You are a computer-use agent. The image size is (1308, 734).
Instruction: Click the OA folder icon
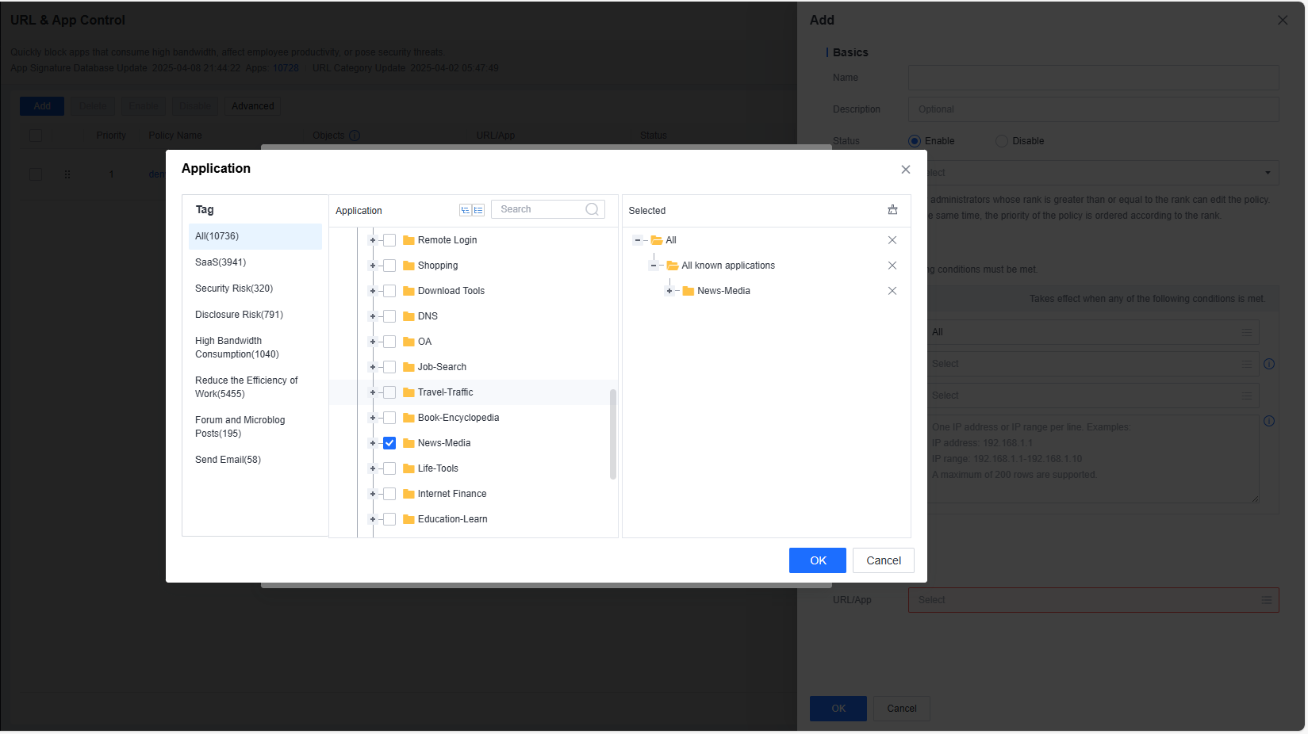pos(409,342)
